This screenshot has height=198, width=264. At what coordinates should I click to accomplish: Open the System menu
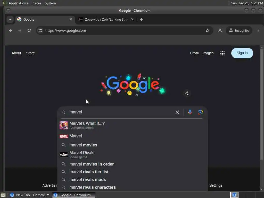(x=50, y=3)
